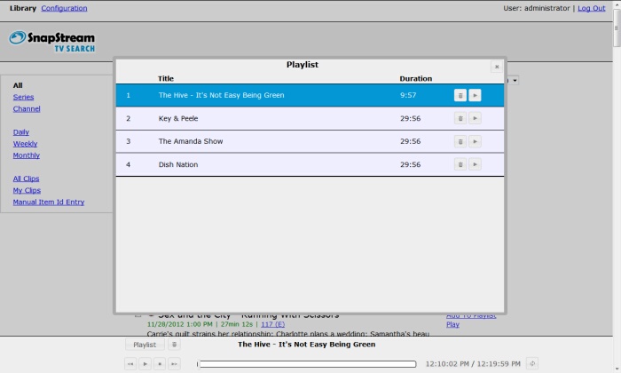This screenshot has height=373, width=621.
Task: Close the Playlist dialog
Action: (x=497, y=67)
